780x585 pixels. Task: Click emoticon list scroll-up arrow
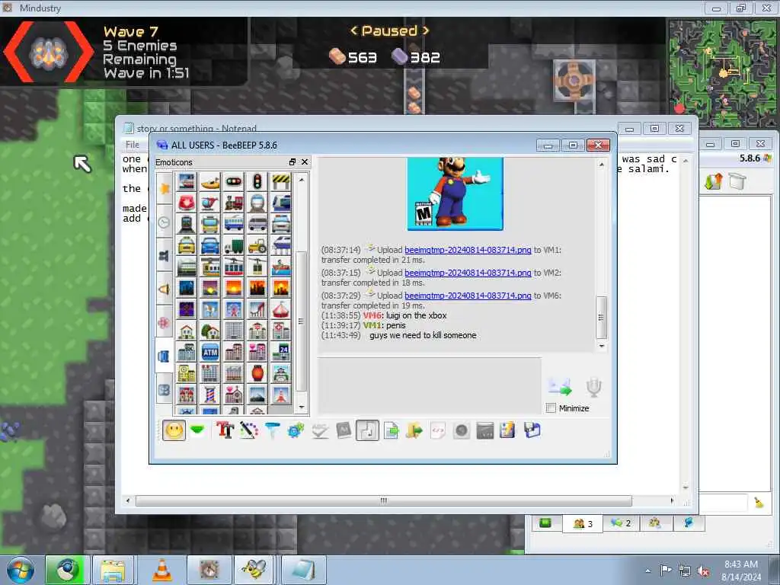pos(301,180)
